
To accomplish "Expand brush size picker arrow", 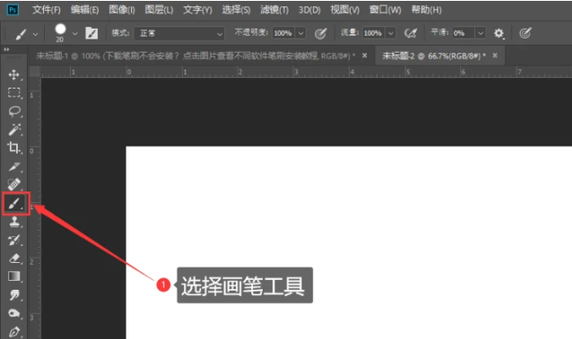I will click(74, 34).
